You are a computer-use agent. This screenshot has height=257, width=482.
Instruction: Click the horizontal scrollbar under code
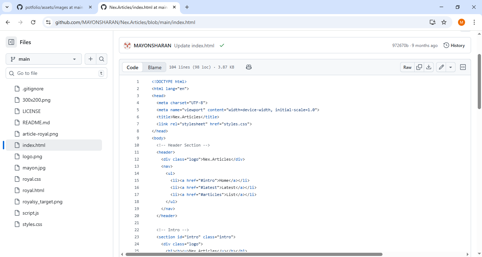[254, 254]
